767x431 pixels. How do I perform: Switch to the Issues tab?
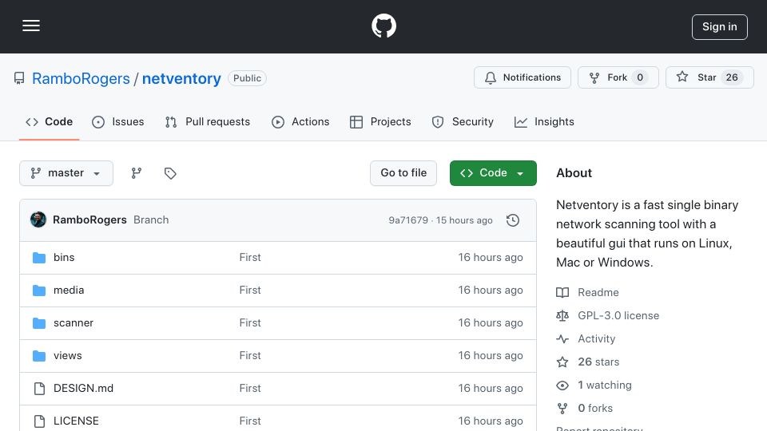118,121
